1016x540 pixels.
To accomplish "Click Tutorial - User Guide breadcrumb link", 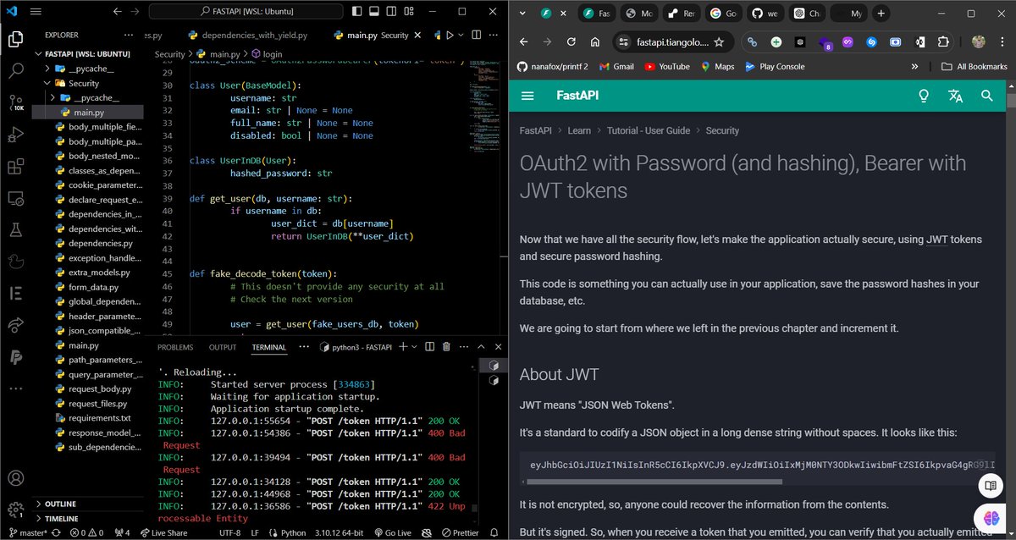I will point(648,131).
